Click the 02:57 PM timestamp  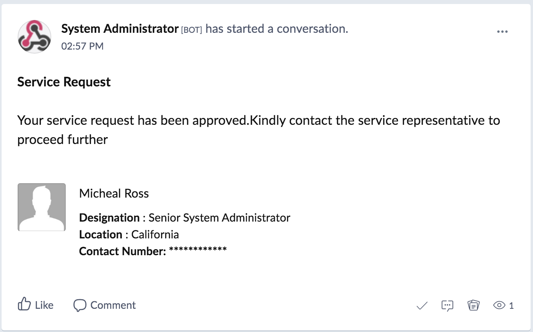(x=82, y=46)
